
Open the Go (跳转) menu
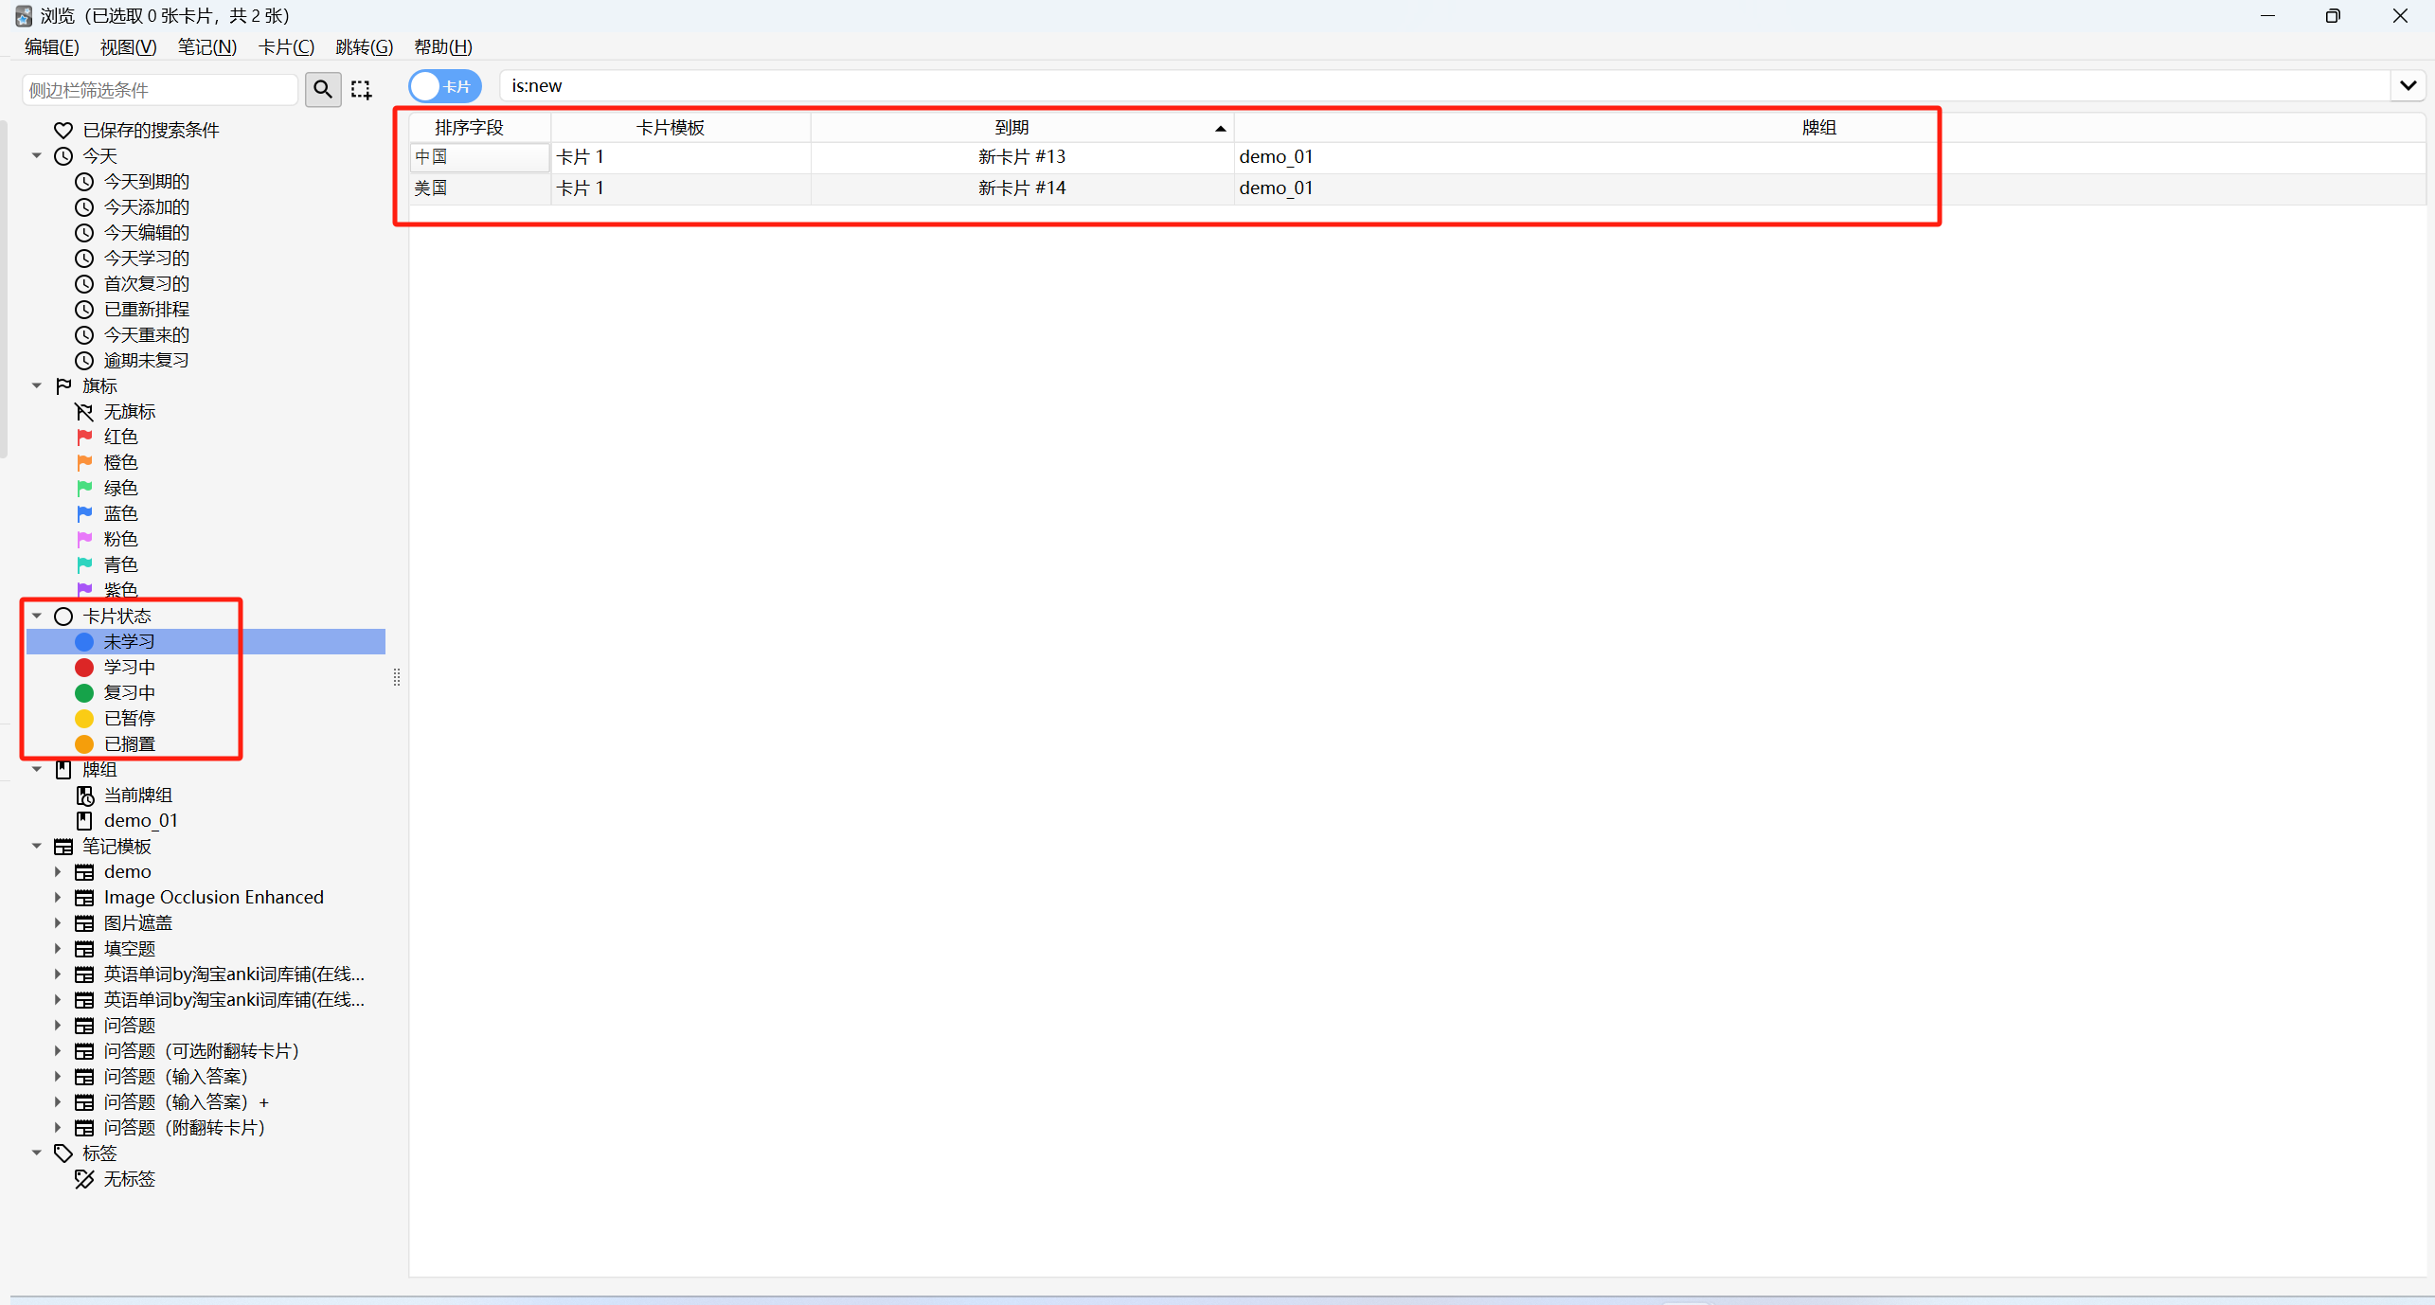[x=364, y=46]
